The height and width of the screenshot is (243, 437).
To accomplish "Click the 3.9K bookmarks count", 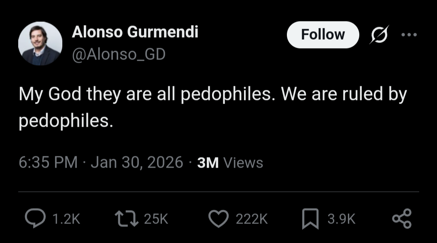I will [x=341, y=219].
